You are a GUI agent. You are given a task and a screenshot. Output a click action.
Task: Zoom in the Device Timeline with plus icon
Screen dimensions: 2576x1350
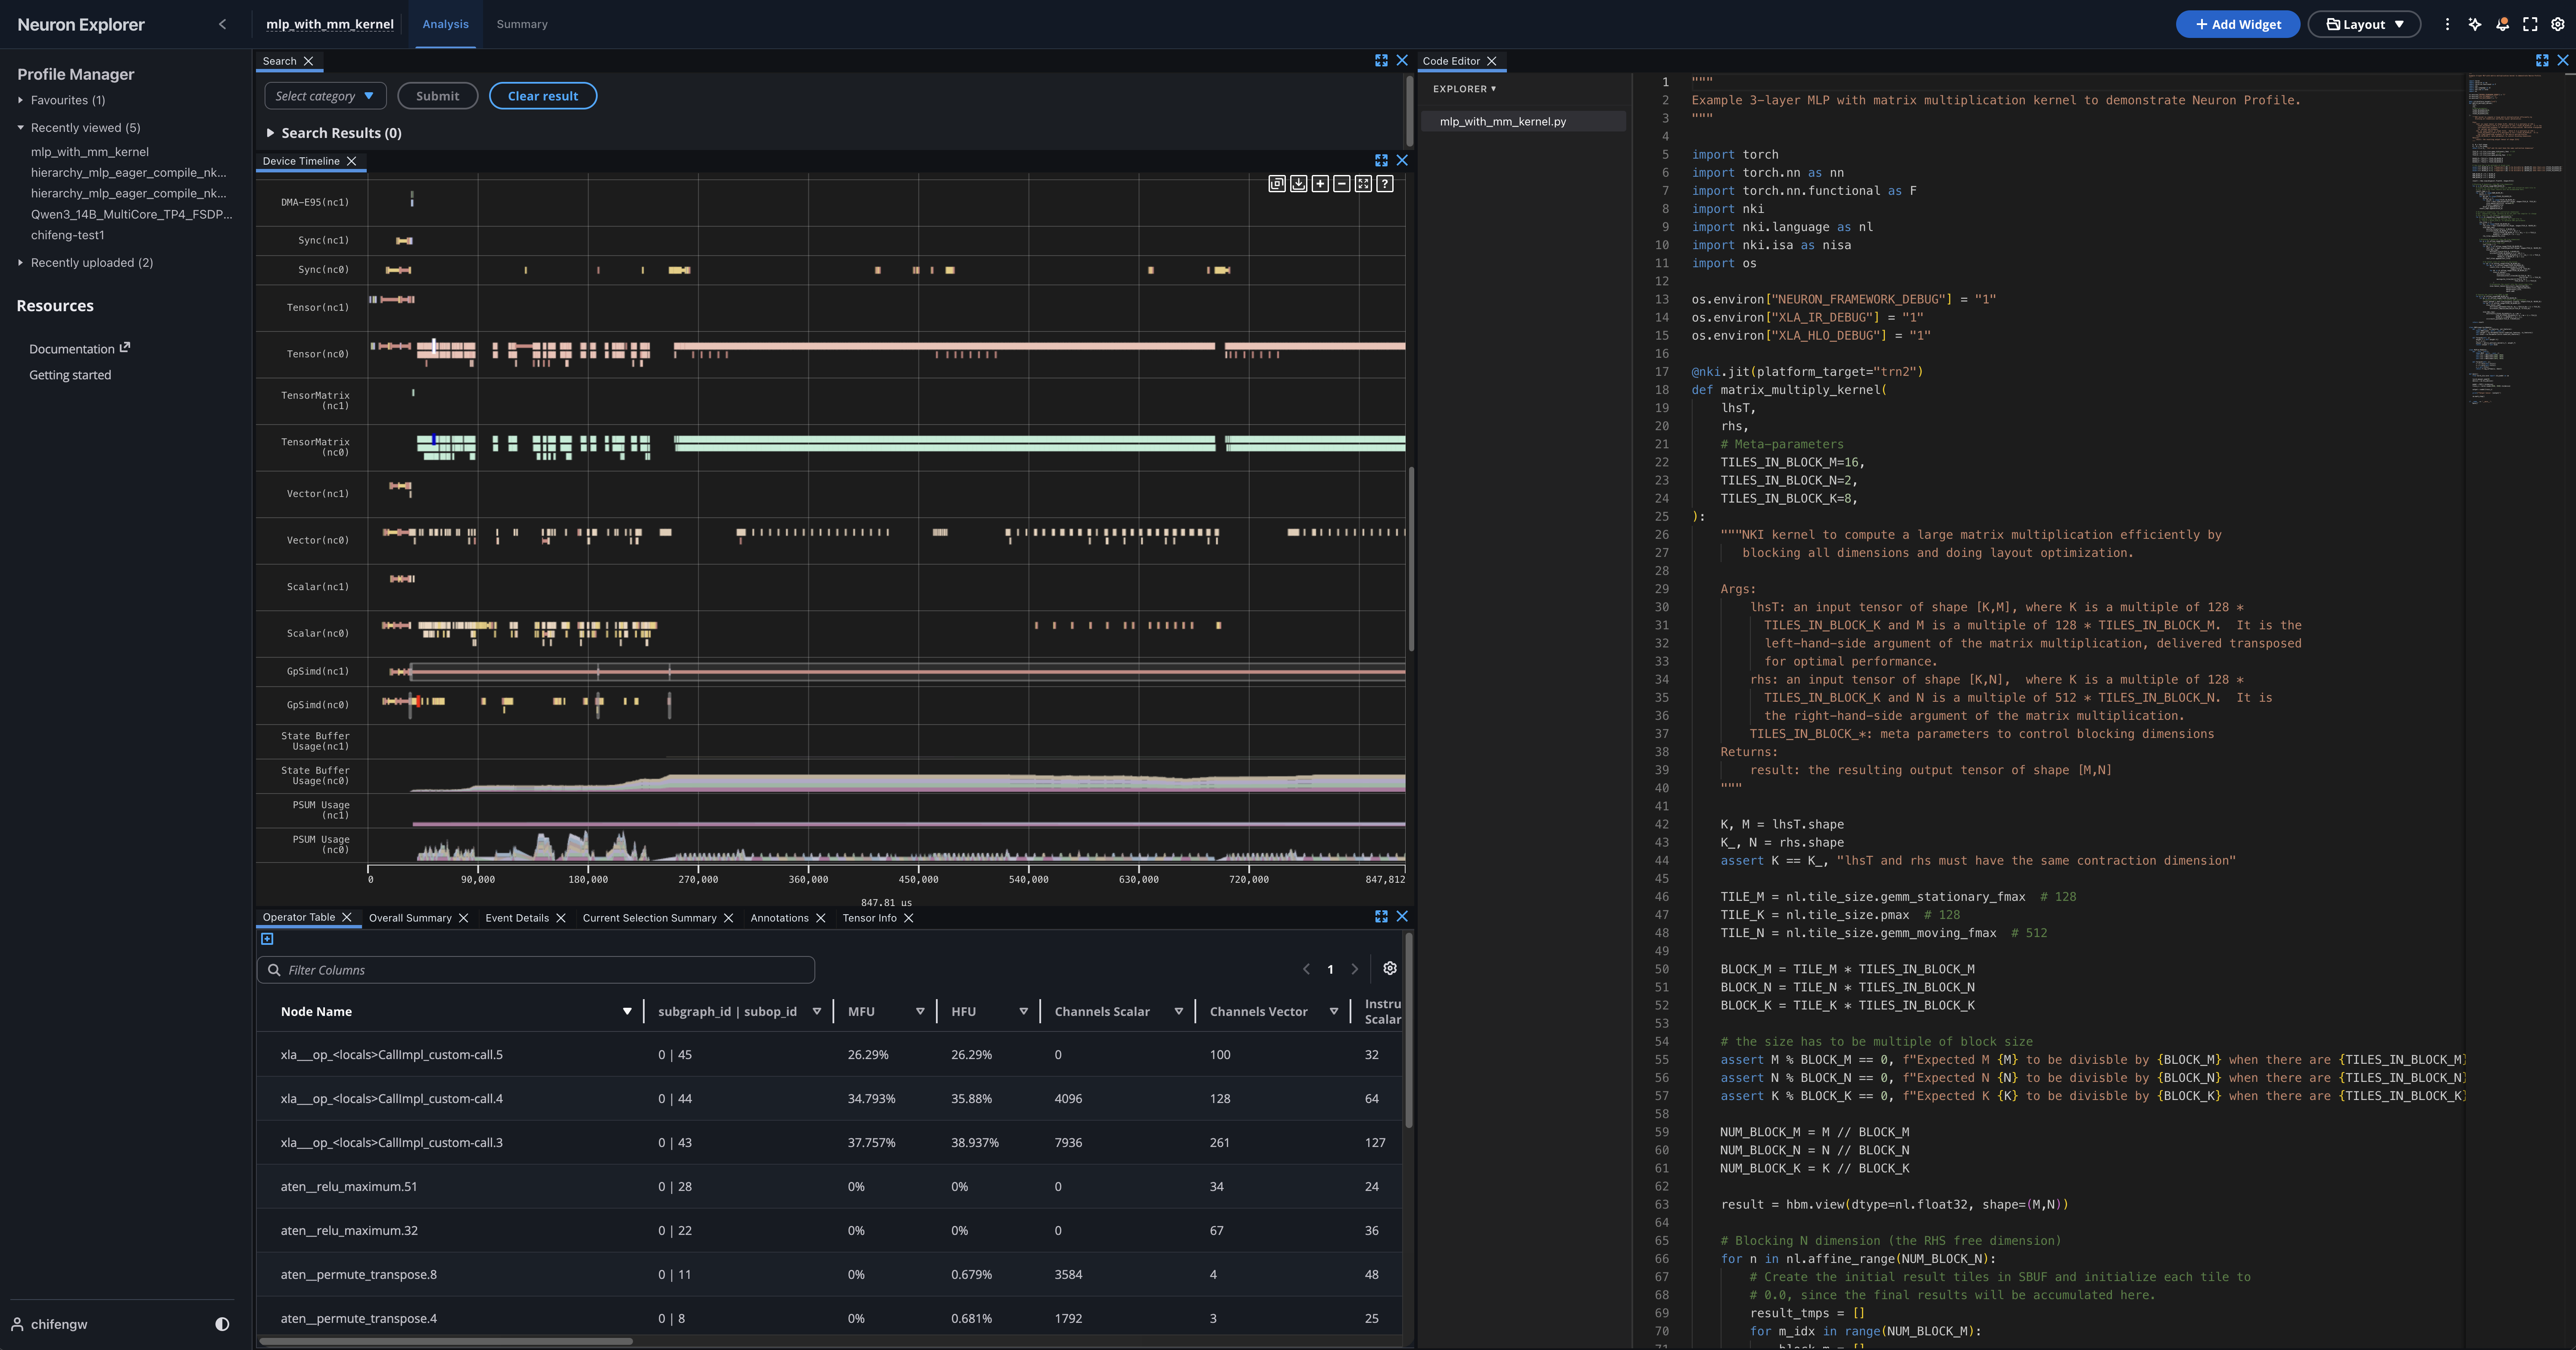[1320, 184]
